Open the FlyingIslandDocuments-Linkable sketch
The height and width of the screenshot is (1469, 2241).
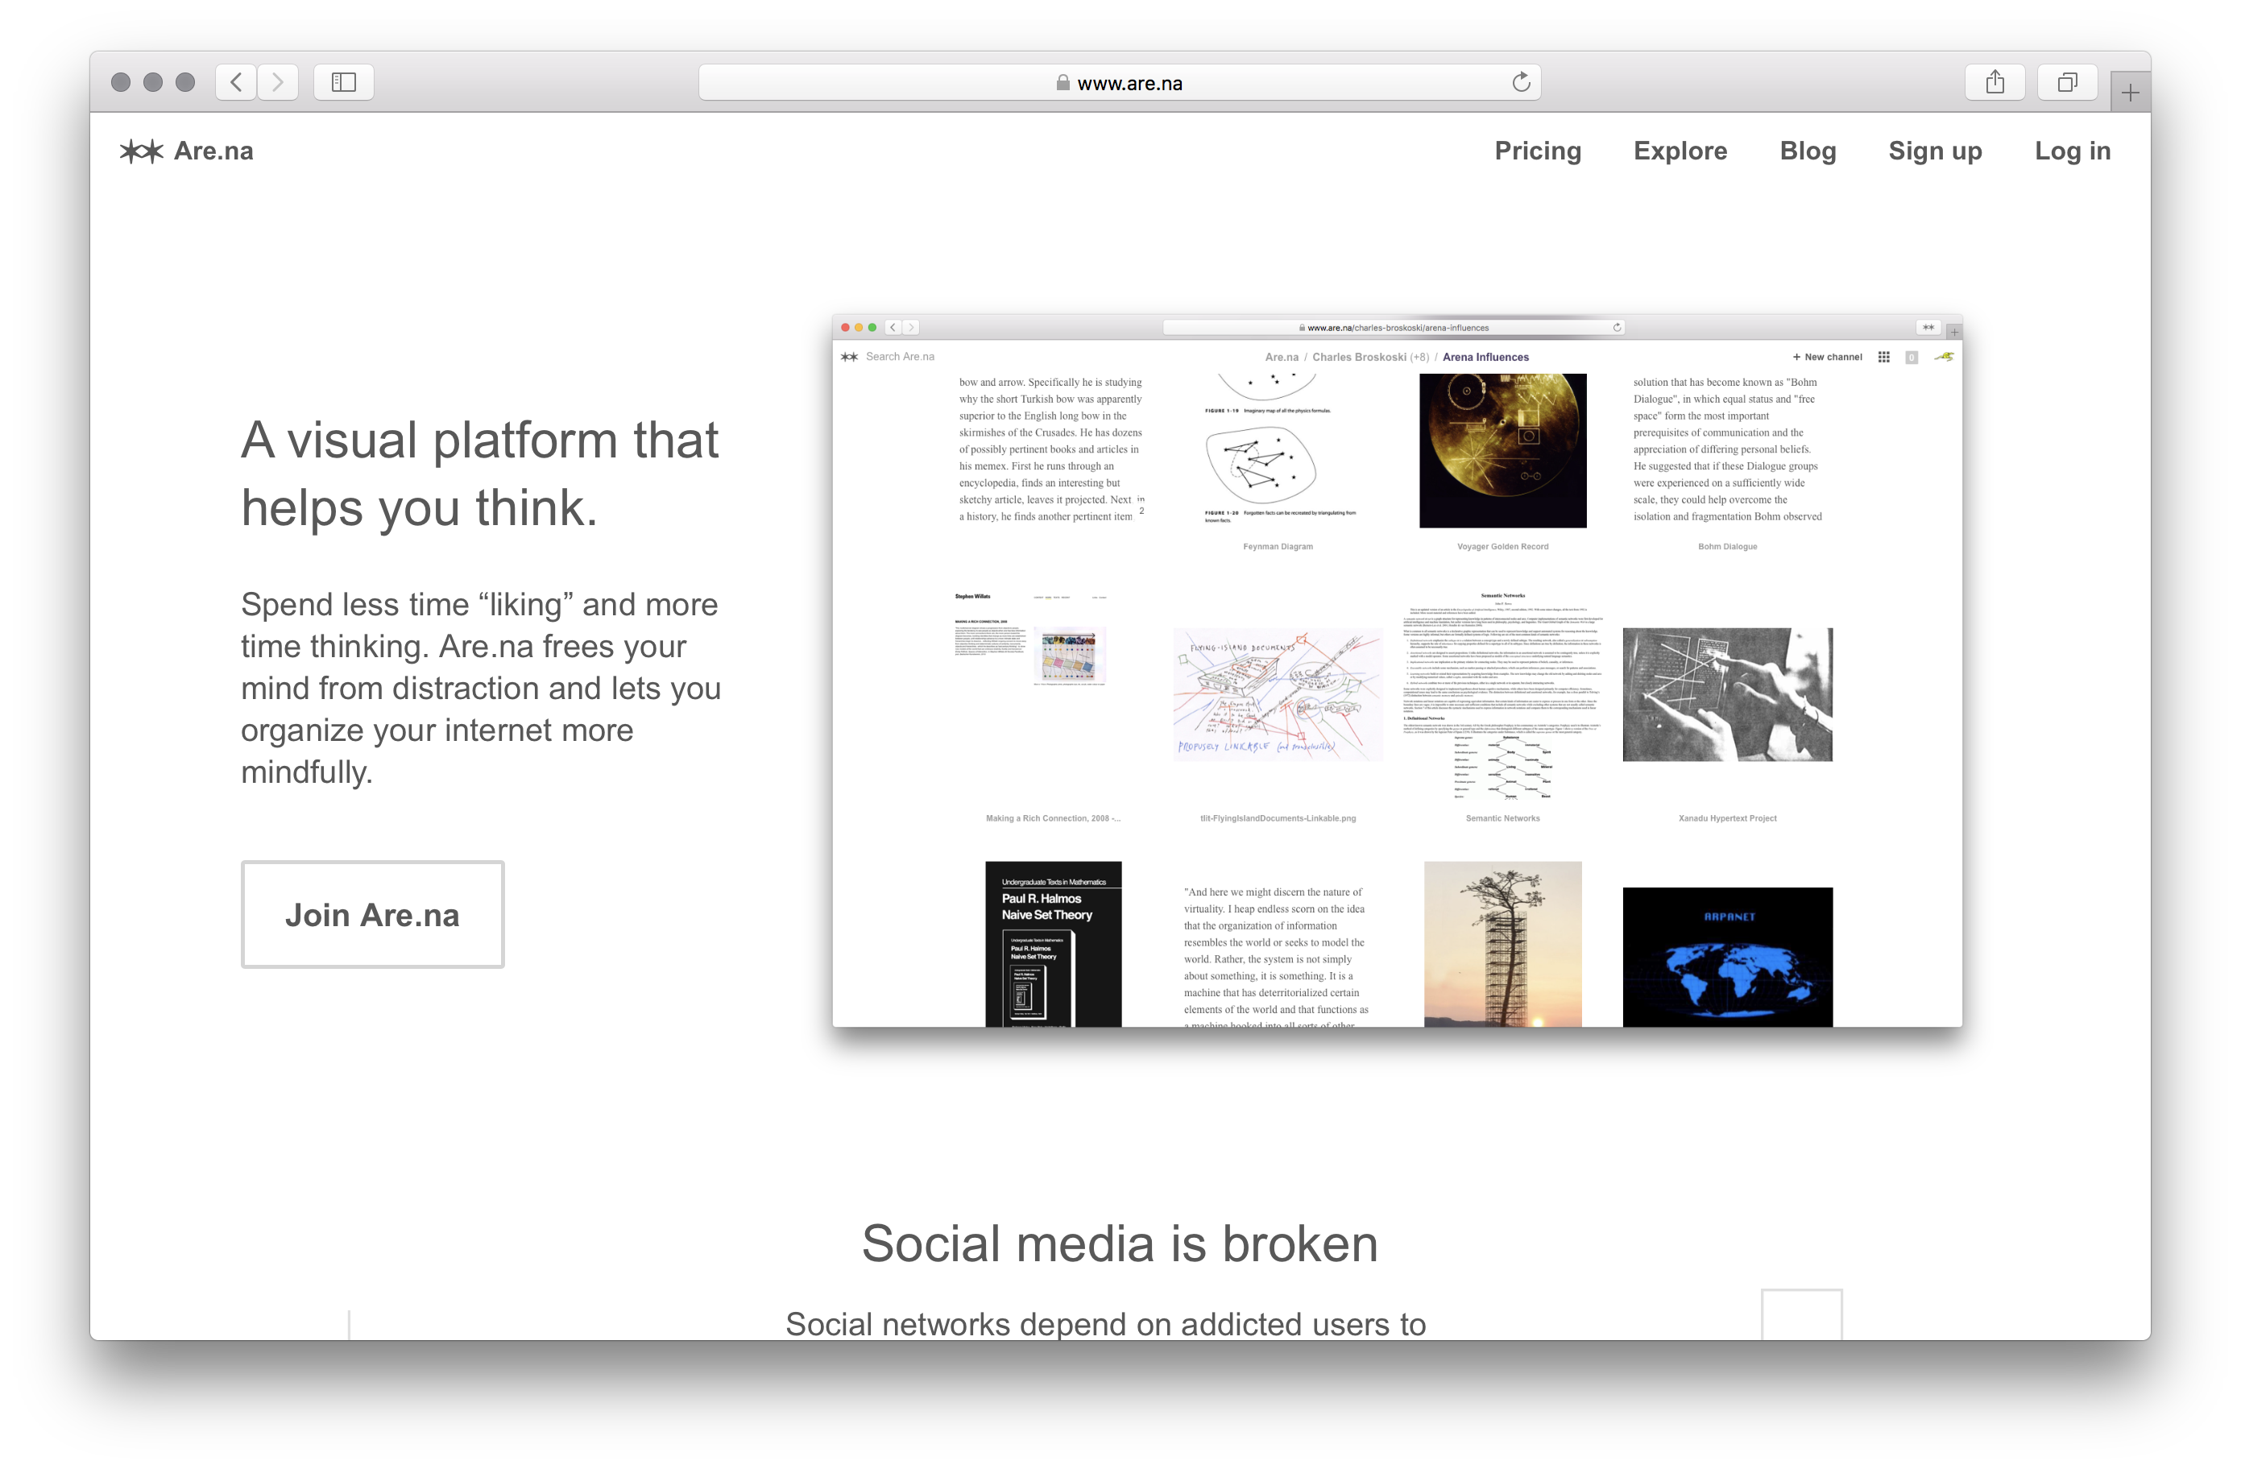coord(1278,694)
